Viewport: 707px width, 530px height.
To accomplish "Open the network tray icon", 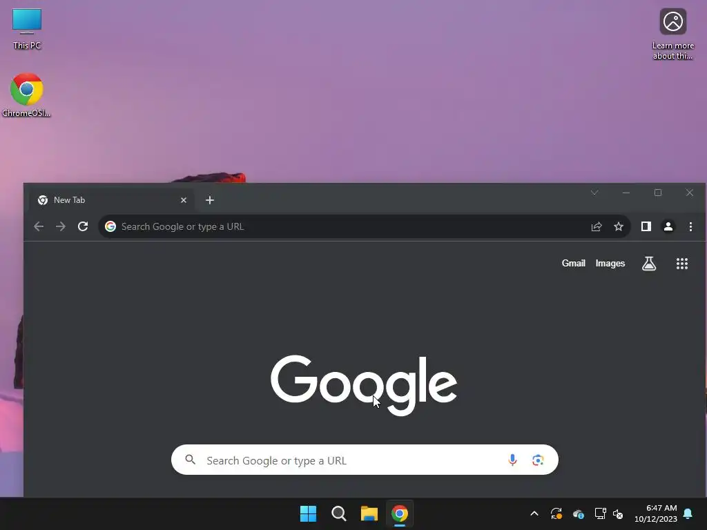I will coord(600,513).
